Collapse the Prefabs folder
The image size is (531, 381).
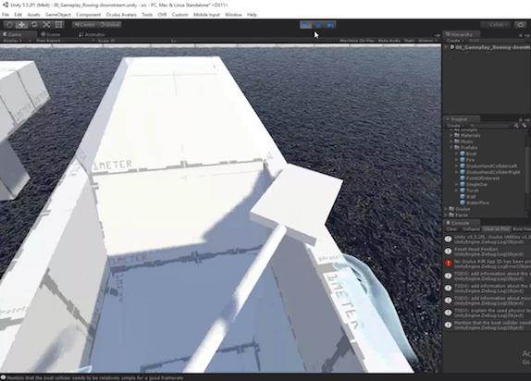click(451, 148)
